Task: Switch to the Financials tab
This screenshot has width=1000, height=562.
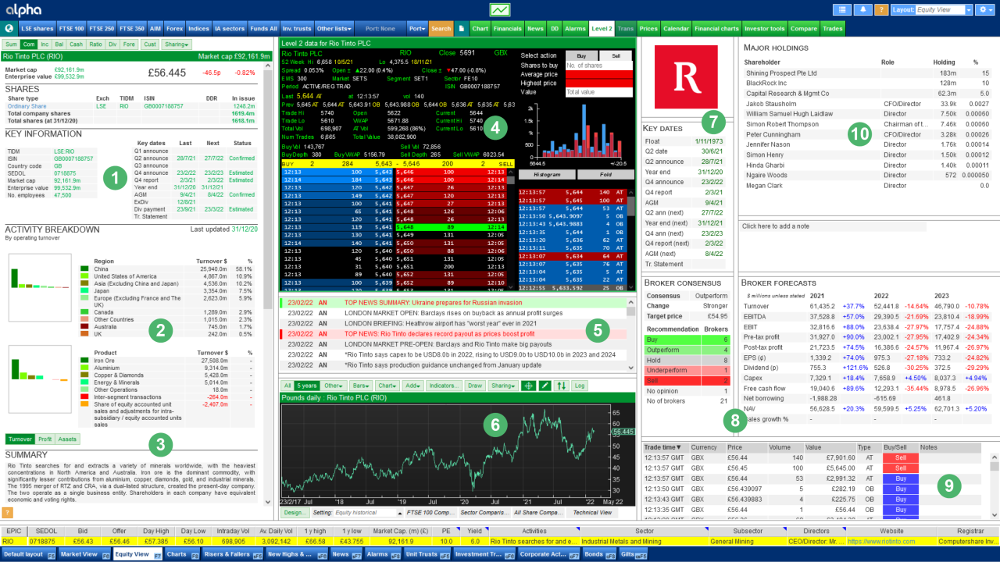Action: (x=507, y=29)
